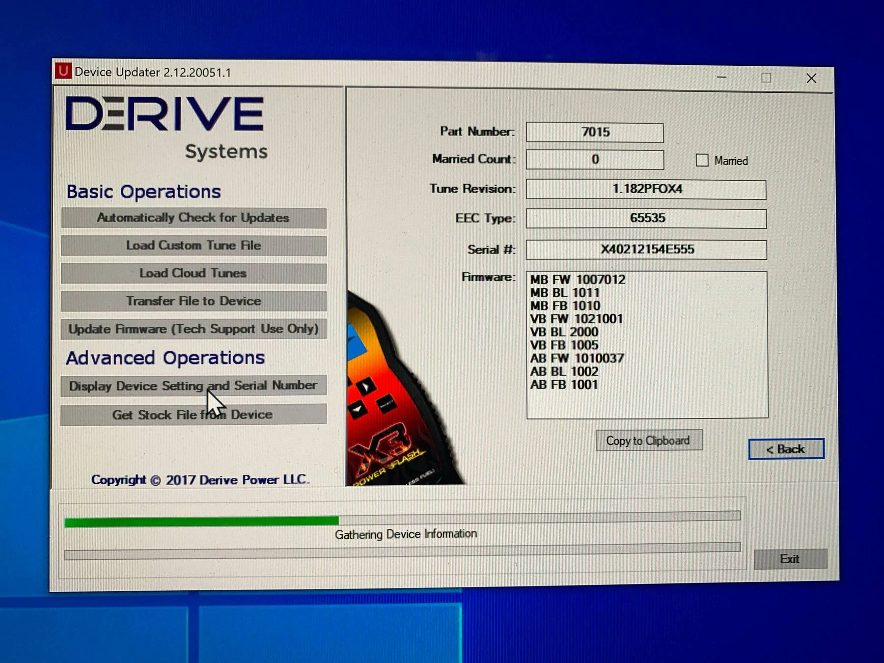Go back using the < Back button

(x=786, y=449)
